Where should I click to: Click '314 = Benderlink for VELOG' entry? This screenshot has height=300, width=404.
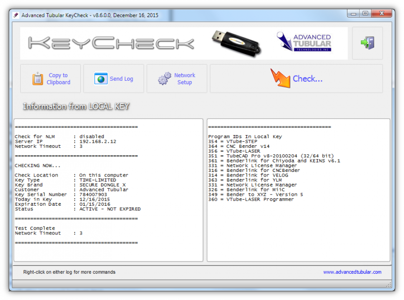[x=248, y=175]
